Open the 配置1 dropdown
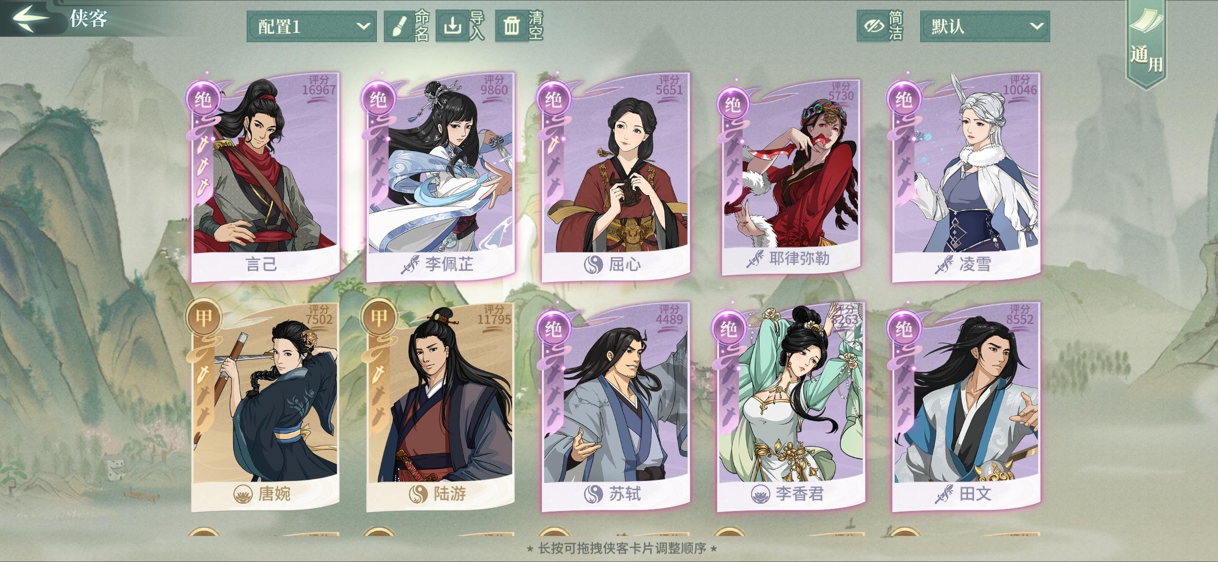The image size is (1218, 562). click(311, 26)
